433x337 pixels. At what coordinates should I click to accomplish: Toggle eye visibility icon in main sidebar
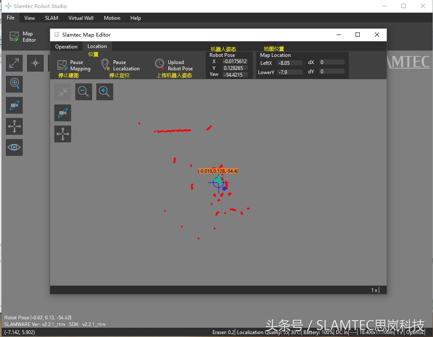pos(14,147)
